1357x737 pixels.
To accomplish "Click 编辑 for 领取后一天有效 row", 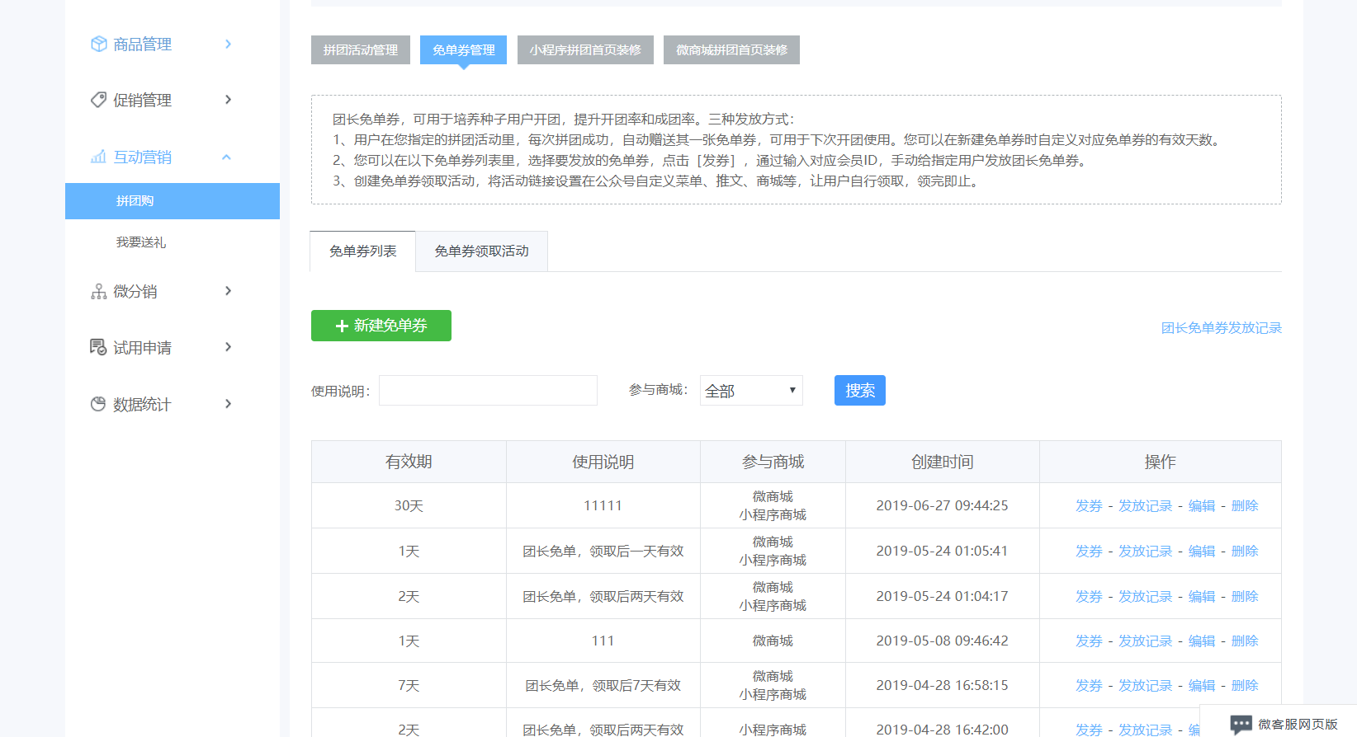I will coord(1202,552).
